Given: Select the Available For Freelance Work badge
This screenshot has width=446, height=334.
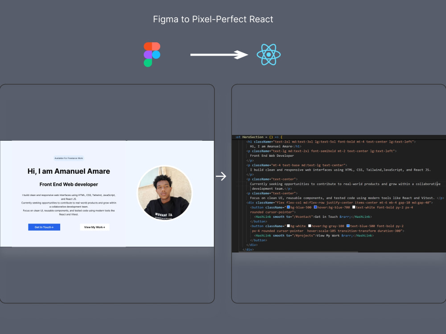Looking at the screenshot, I should point(69,158).
